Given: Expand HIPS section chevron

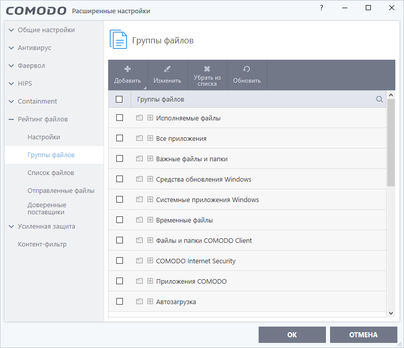Looking at the screenshot, I should pyautogui.click(x=11, y=84).
